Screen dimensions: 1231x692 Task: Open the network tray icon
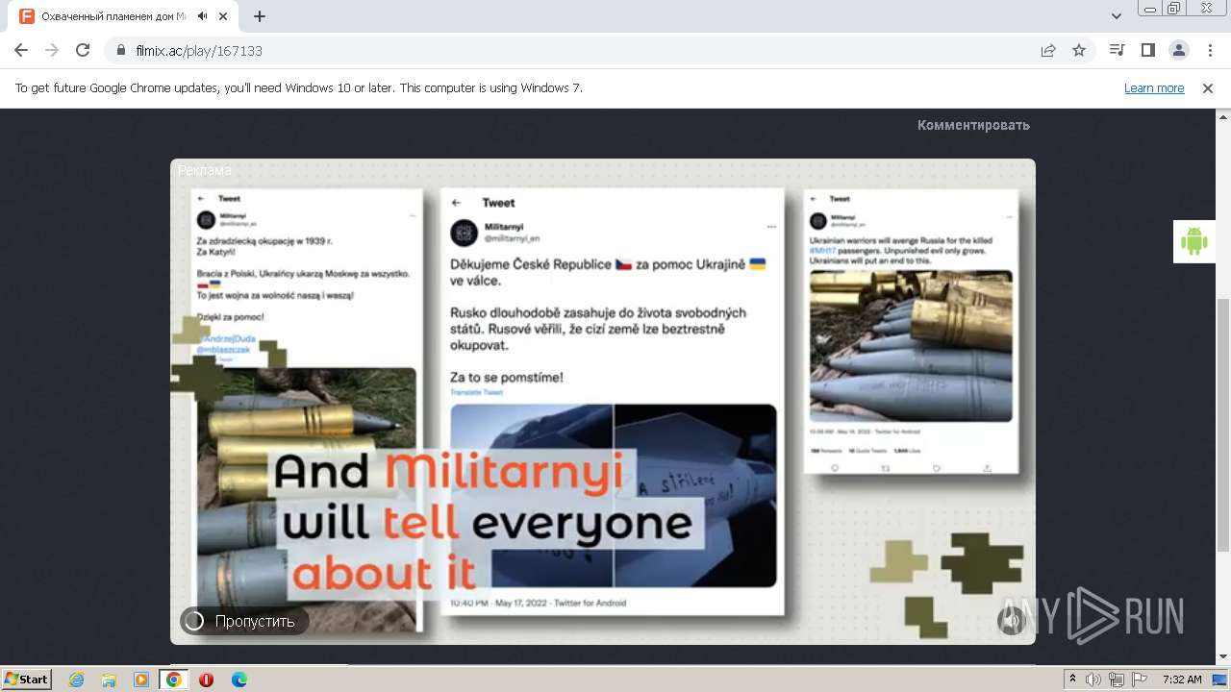point(1117,680)
